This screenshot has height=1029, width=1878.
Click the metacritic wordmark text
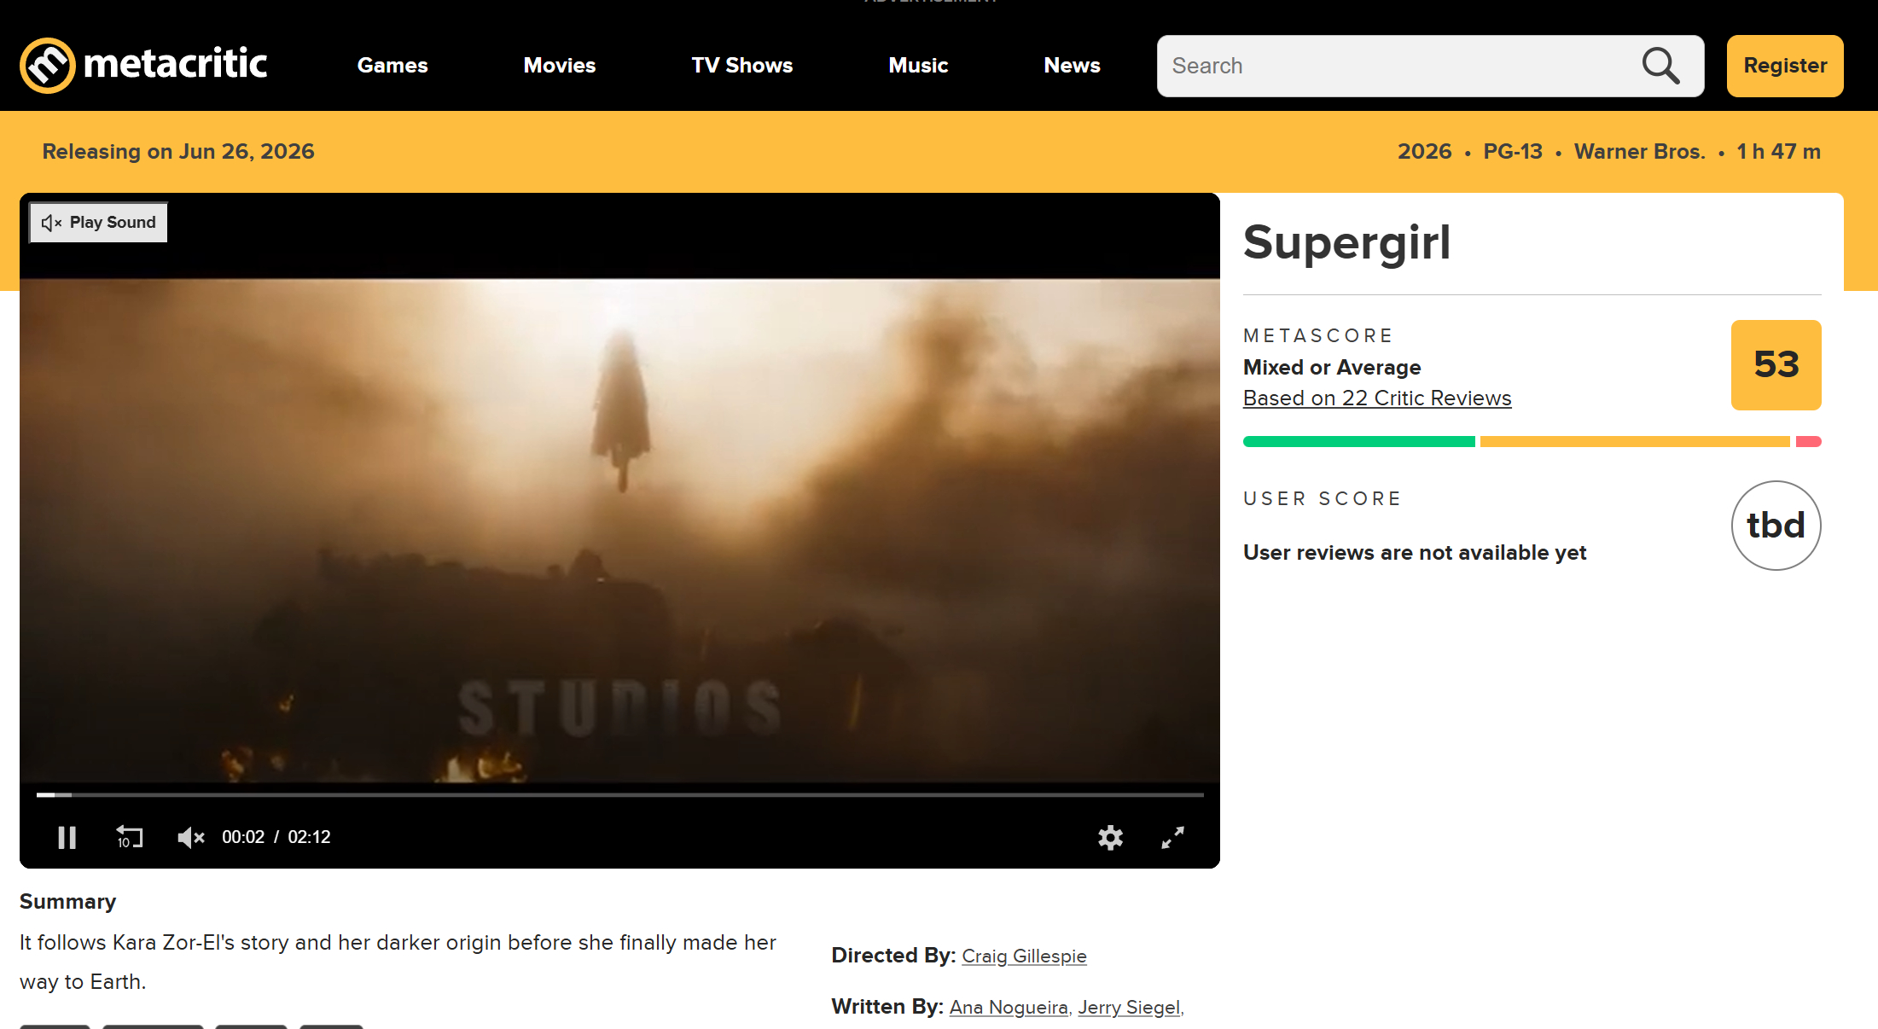point(176,64)
